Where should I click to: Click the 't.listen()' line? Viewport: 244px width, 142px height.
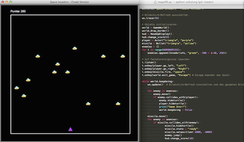tap(149, 62)
